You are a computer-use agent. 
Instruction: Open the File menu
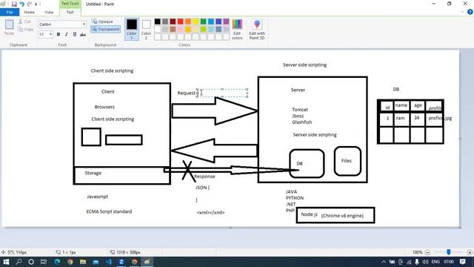10,12
